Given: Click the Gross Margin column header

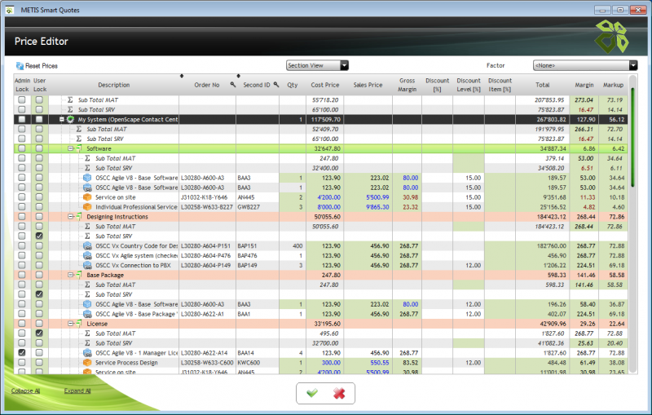Looking at the screenshot, I should tap(407, 85).
